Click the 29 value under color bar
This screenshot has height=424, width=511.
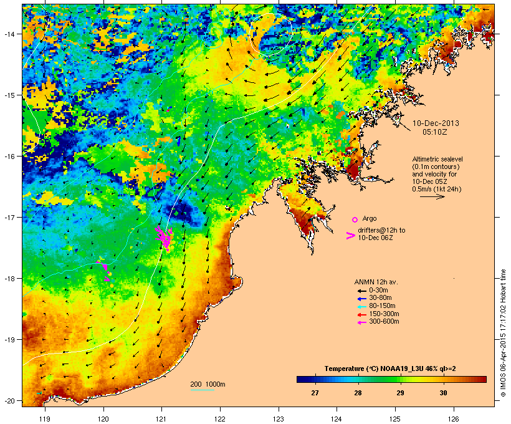pos(400,393)
